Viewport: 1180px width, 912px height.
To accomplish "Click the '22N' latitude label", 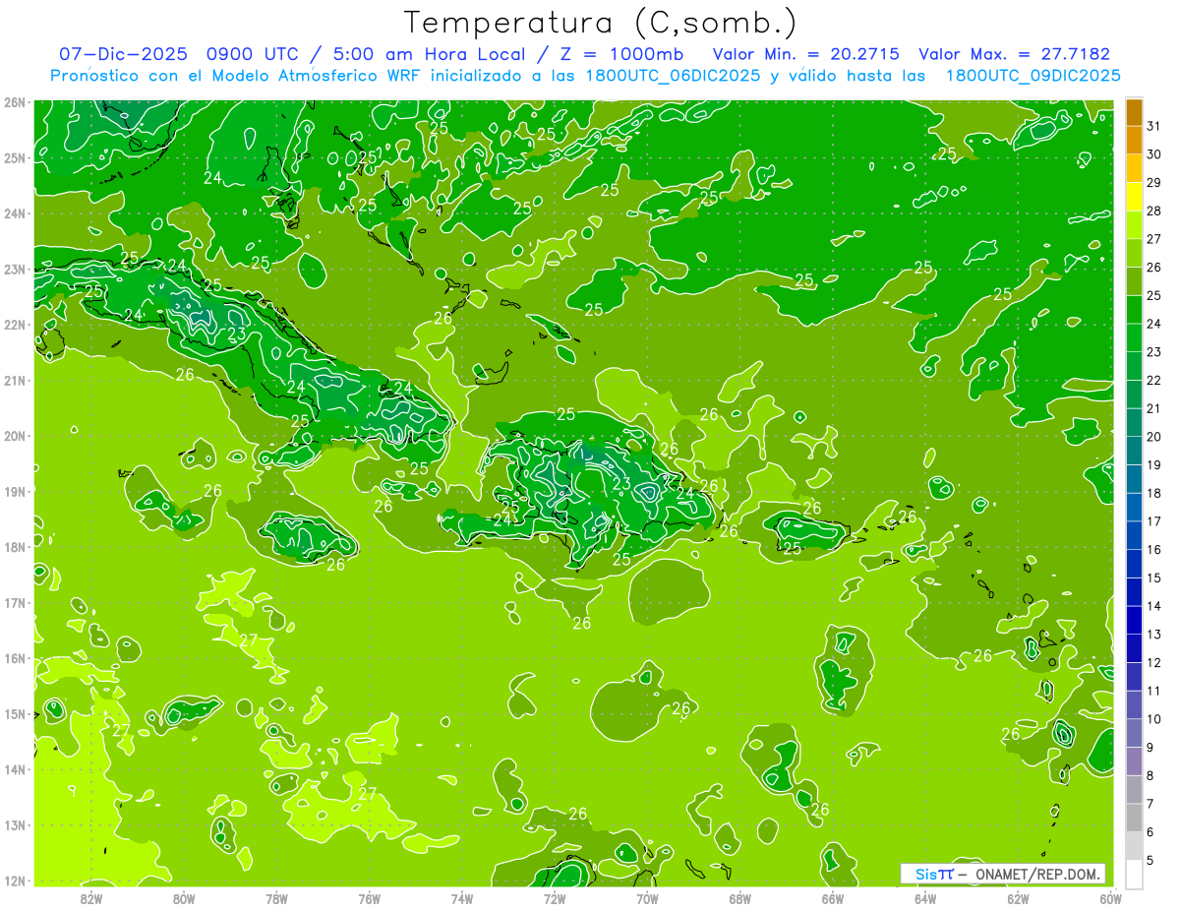I will click(x=15, y=325).
